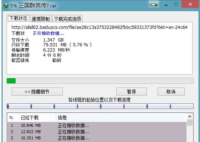Open the 下载完成选项 tab
Screen dimensions: 200x142
[68, 19]
